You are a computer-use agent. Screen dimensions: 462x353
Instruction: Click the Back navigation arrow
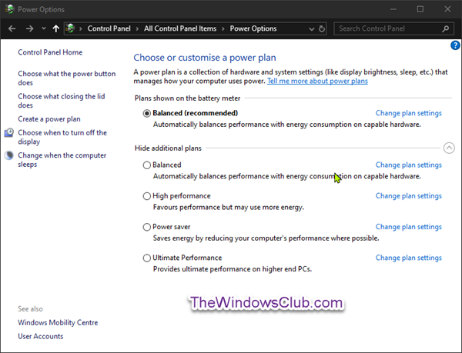(x=12, y=28)
